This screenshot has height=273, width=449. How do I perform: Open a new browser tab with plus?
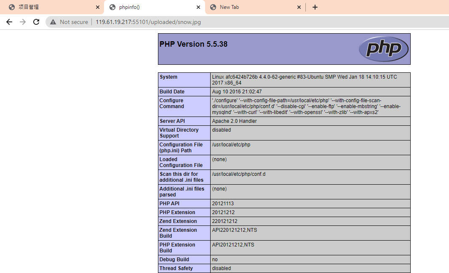tap(315, 7)
